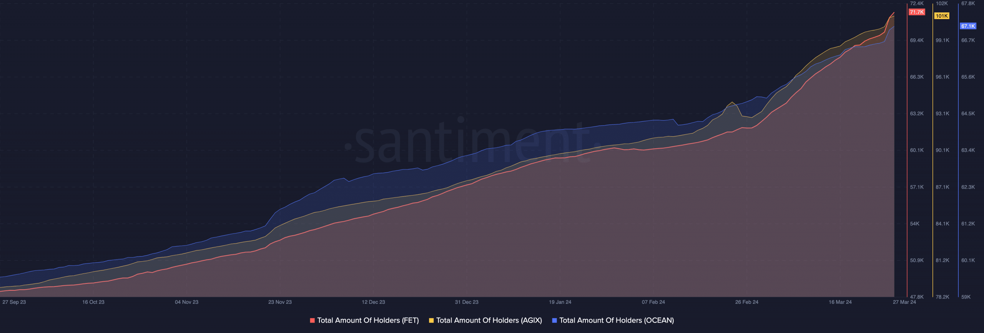Click the 23 Nov 23 date label
Viewport: 984px width, 333px height.
(280, 302)
